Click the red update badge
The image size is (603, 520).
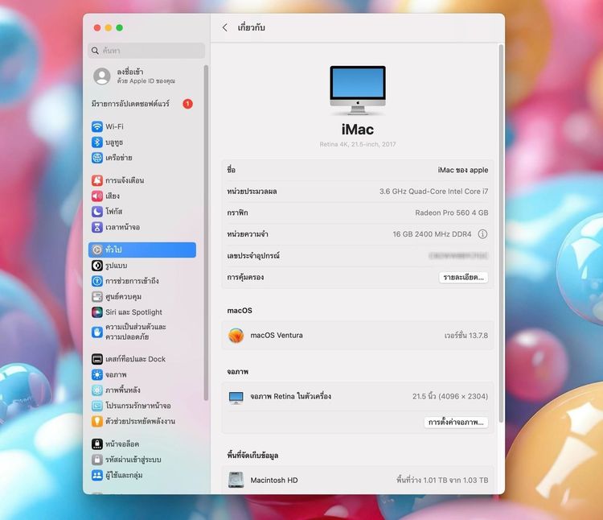pos(187,104)
